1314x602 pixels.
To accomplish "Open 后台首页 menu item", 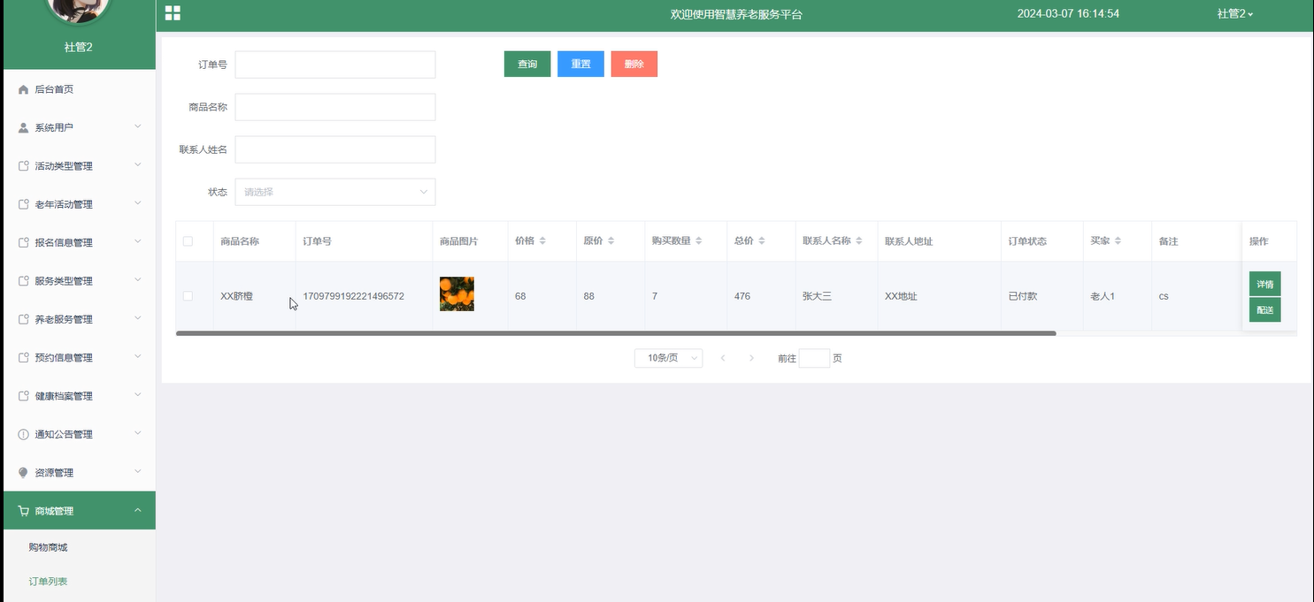I will pos(80,89).
